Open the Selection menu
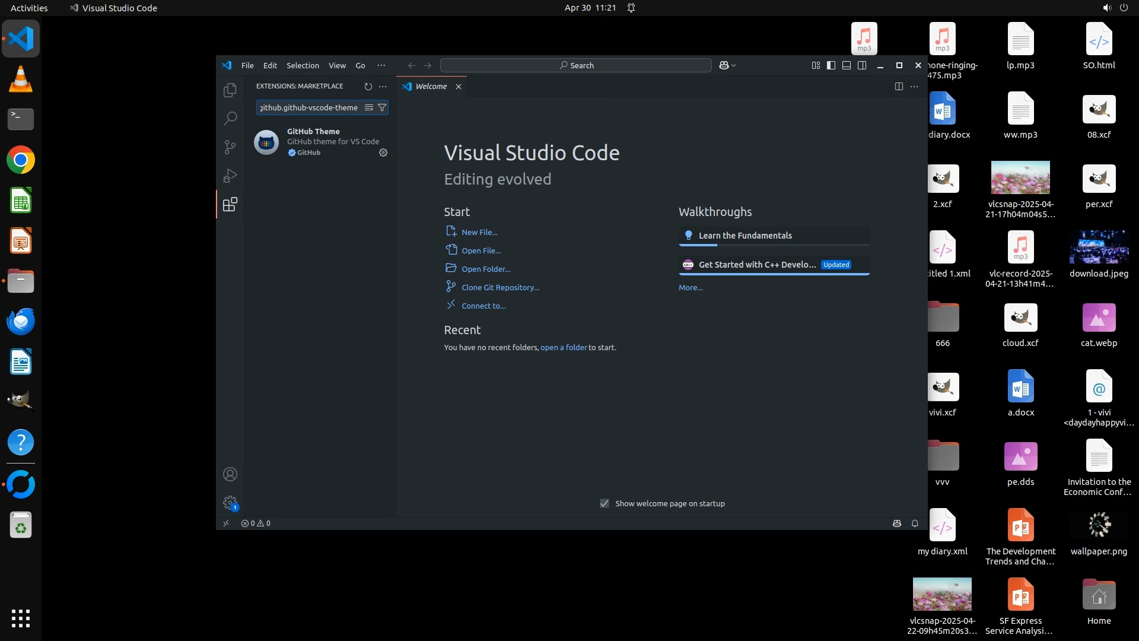 coord(303,66)
